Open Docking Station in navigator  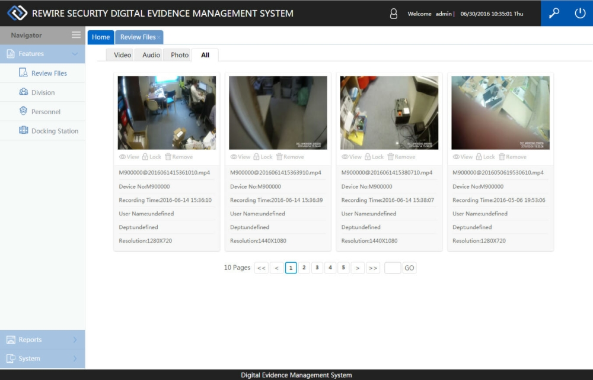[42, 131]
